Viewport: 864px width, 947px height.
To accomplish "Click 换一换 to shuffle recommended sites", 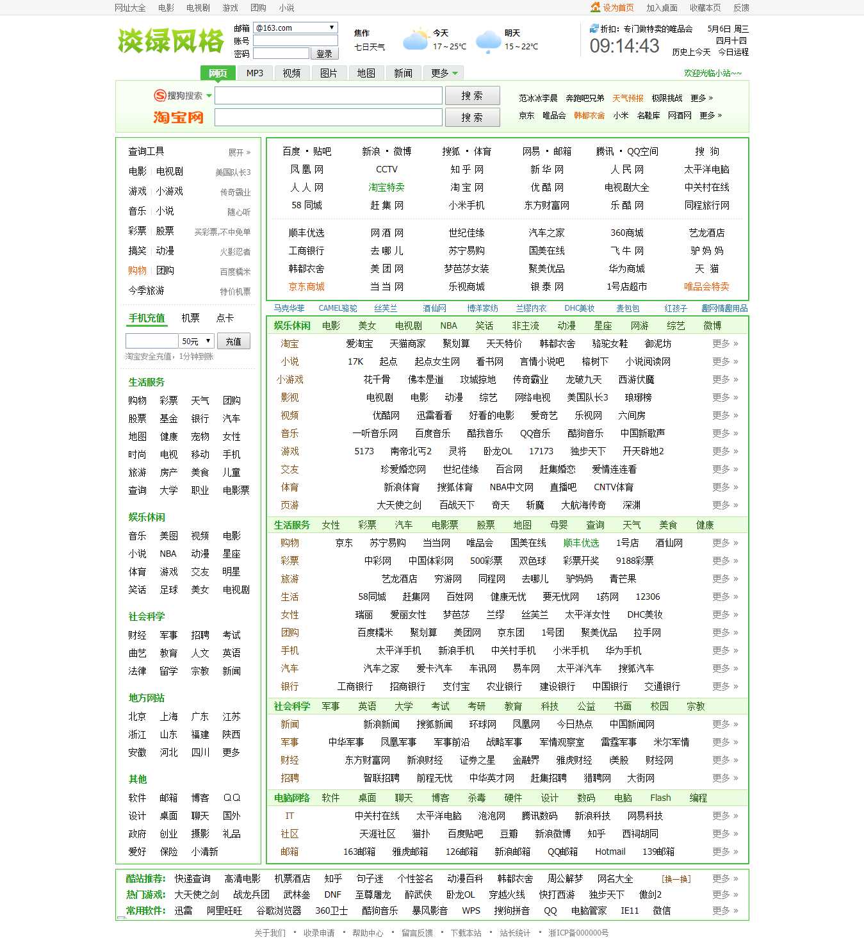I will coord(677,878).
